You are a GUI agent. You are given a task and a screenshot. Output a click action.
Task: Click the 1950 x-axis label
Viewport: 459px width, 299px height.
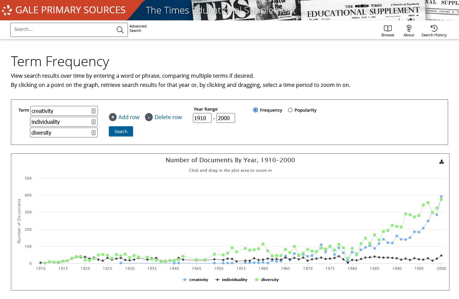[x=219, y=268]
